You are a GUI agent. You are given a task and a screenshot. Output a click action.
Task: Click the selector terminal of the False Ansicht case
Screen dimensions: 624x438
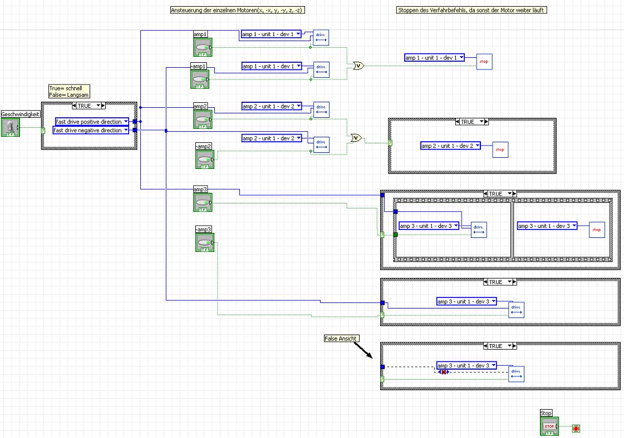pyautogui.click(x=382, y=379)
